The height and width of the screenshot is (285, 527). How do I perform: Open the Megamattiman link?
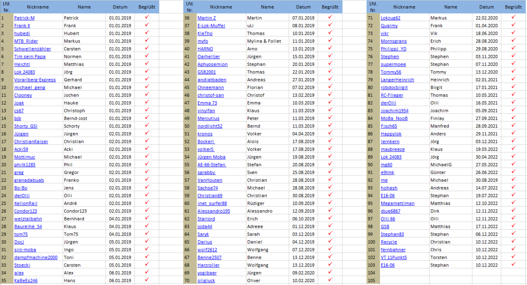pyautogui.click(x=397, y=204)
